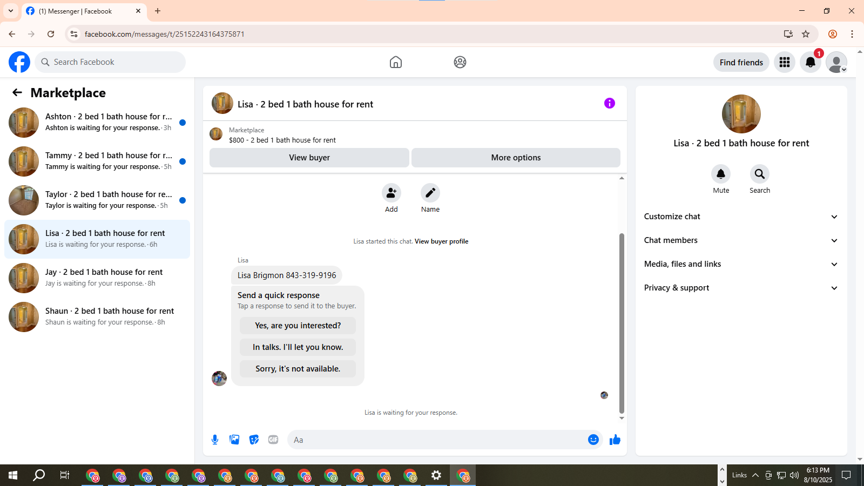Open the account profile avatar menu
This screenshot has height=486, width=864.
[x=836, y=62]
